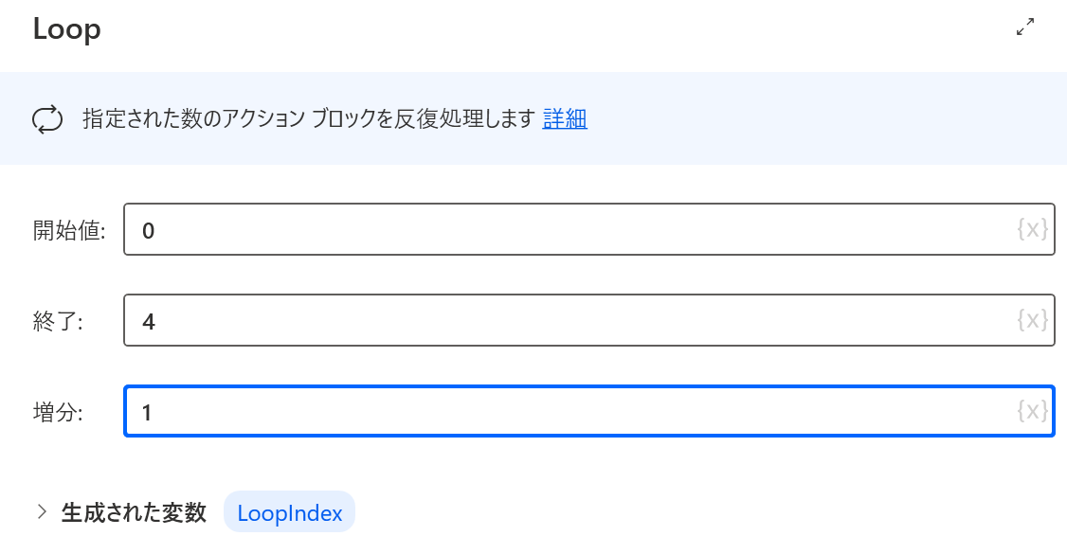Open variable picker for the 終了 field
1067x554 pixels.
point(1032,320)
